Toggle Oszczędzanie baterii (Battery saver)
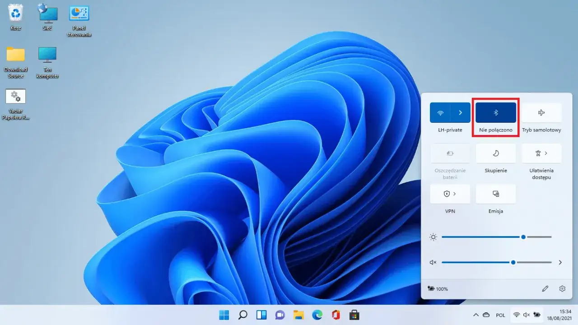The width and height of the screenshot is (578, 325). (x=450, y=153)
